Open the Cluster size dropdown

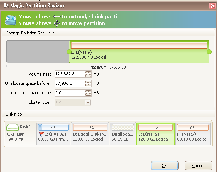click(88, 102)
